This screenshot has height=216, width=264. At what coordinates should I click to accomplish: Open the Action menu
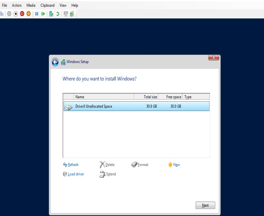click(17, 5)
